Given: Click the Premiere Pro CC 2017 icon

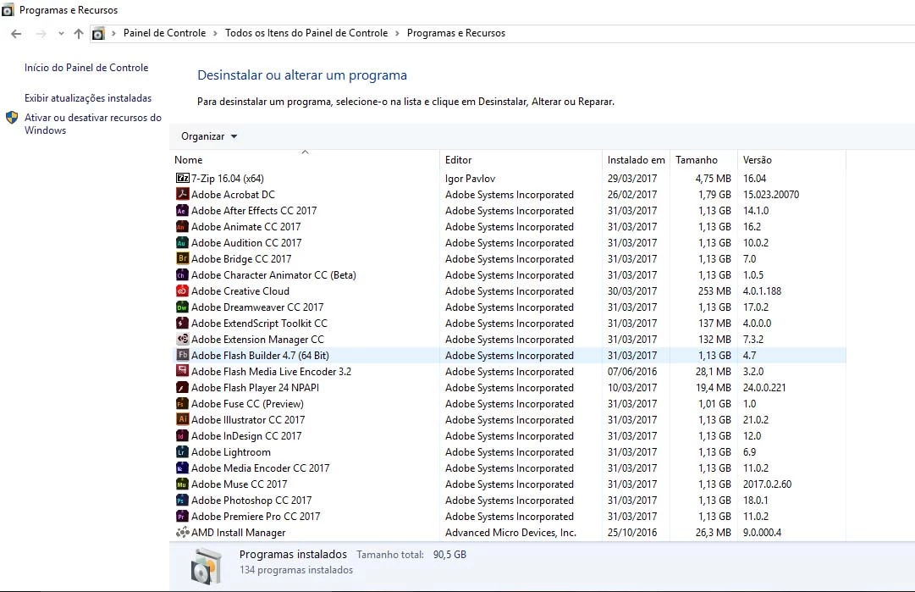Looking at the screenshot, I should (183, 516).
